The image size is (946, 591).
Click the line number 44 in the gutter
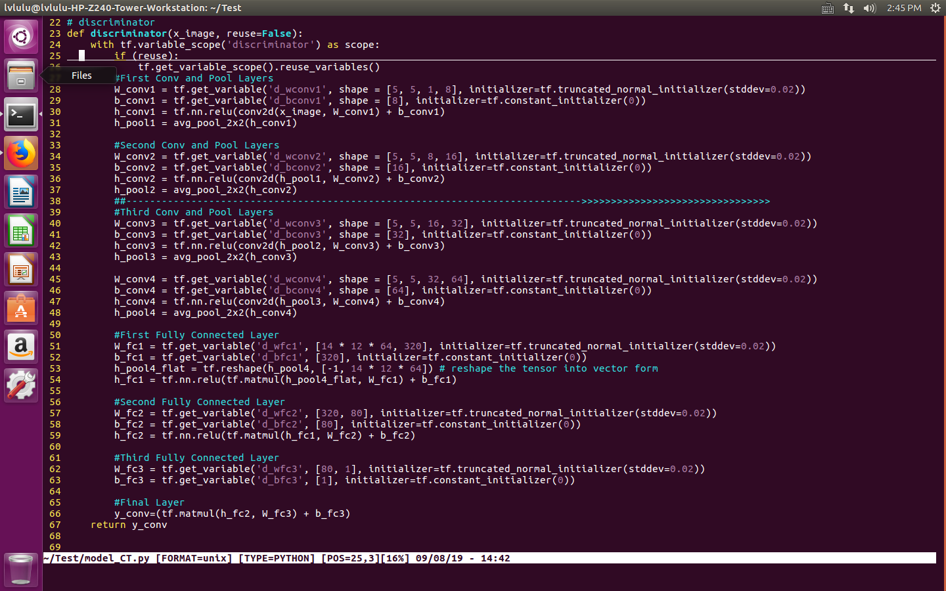55,268
